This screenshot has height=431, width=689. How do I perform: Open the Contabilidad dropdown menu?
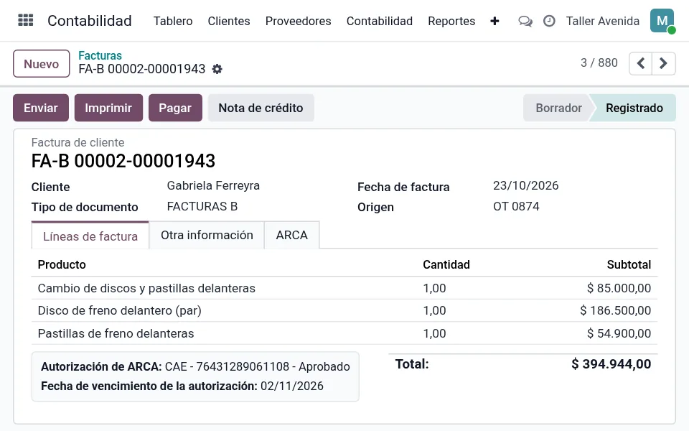pyautogui.click(x=380, y=21)
